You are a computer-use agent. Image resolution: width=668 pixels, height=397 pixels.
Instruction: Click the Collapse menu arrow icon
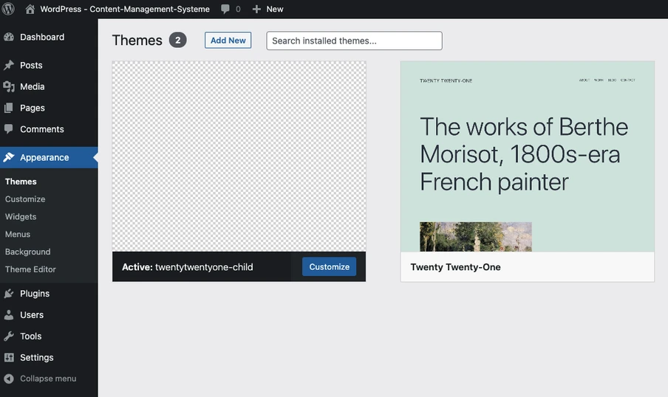click(x=9, y=379)
